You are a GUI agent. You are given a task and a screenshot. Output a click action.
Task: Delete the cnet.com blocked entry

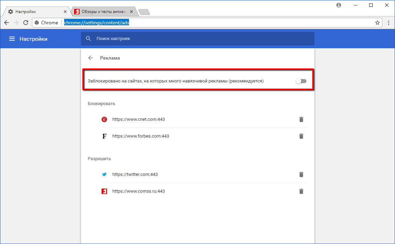pos(301,119)
